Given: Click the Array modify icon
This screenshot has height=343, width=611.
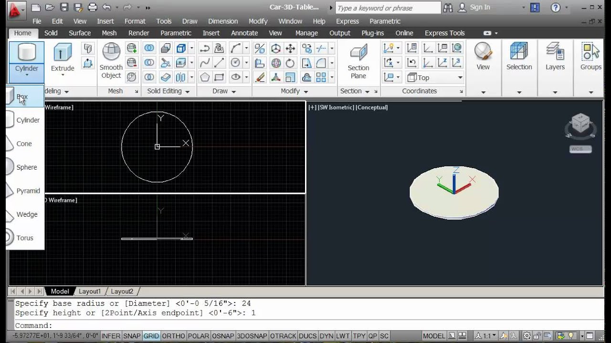Looking at the screenshot, I should click(x=321, y=77).
